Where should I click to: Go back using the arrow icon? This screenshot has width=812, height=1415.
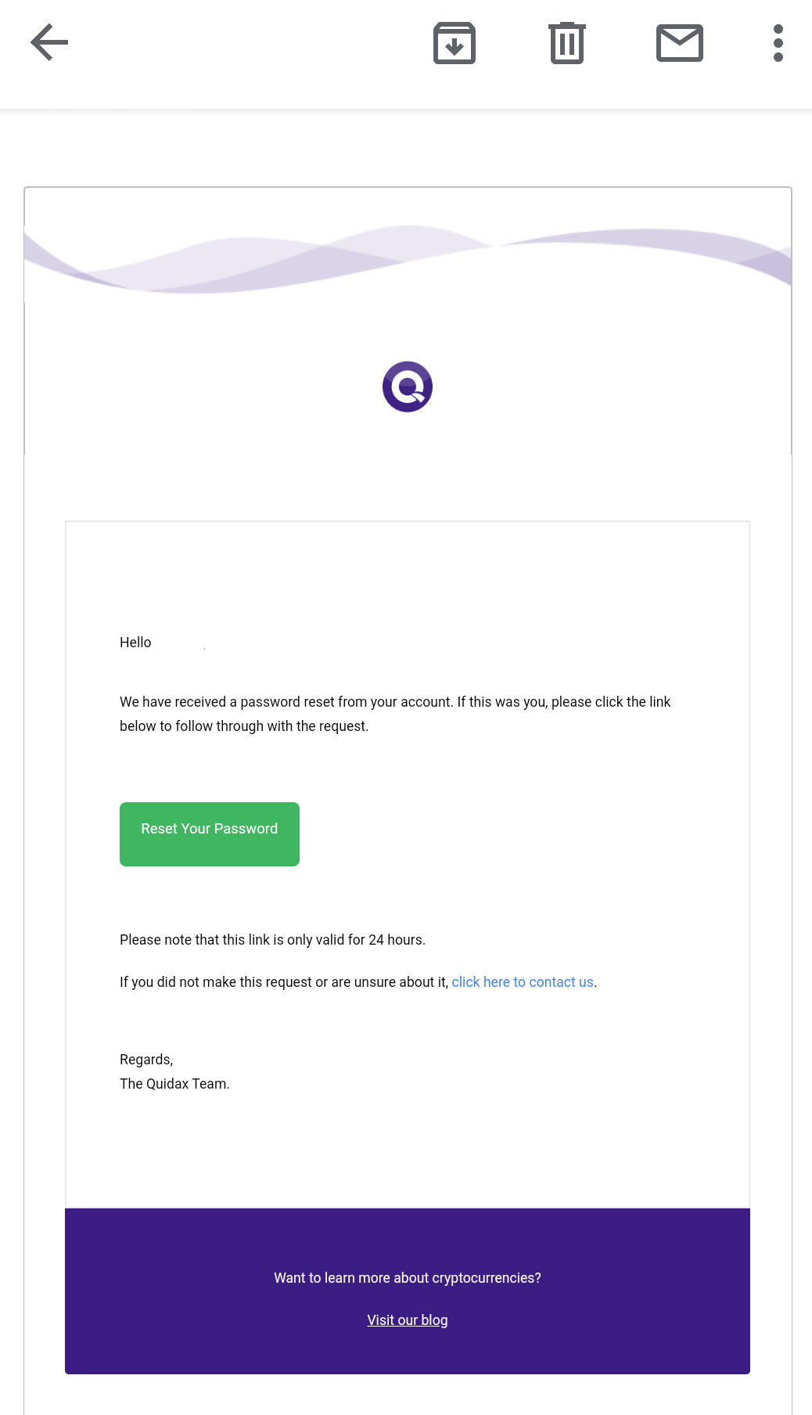point(49,42)
